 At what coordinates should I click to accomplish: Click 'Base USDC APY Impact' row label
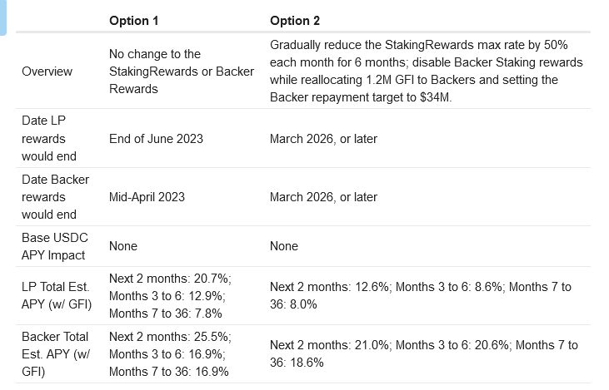tap(55, 246)
